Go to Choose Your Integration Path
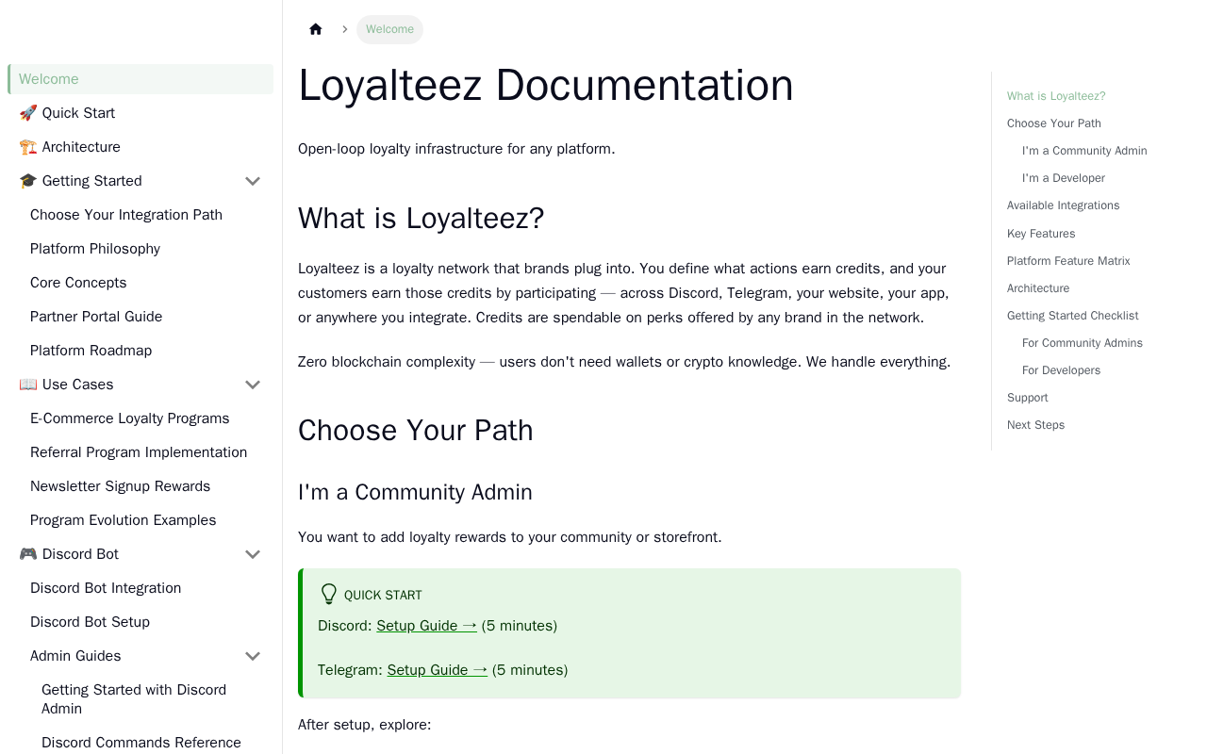The height and width of the screenshot is (754, 1207). (x=126, y=215)
